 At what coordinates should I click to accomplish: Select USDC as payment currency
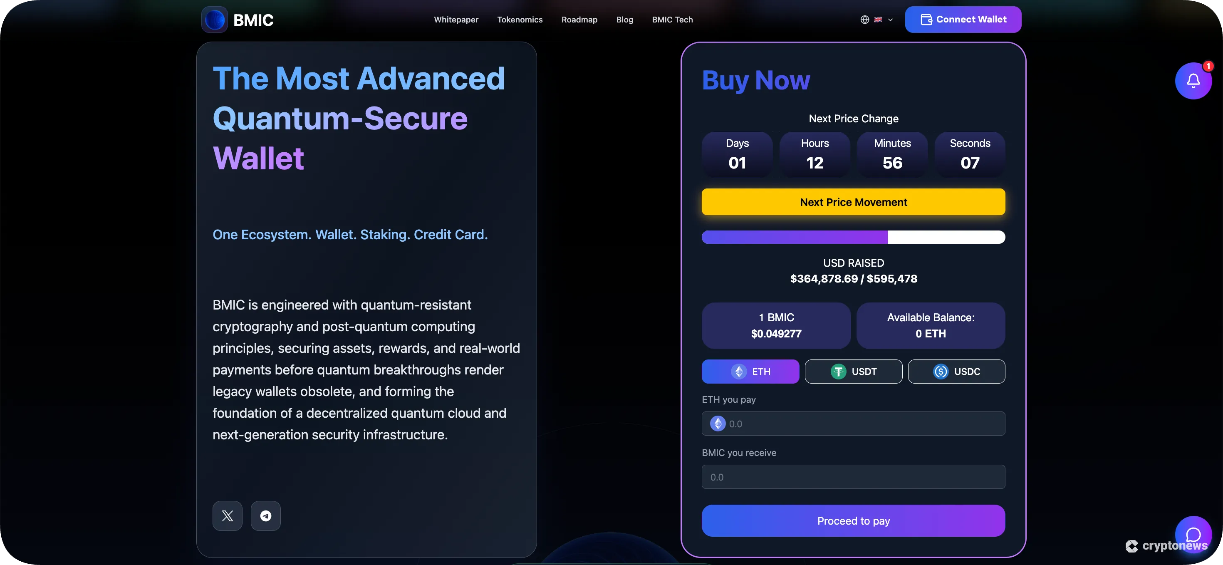tap(956, 371)
